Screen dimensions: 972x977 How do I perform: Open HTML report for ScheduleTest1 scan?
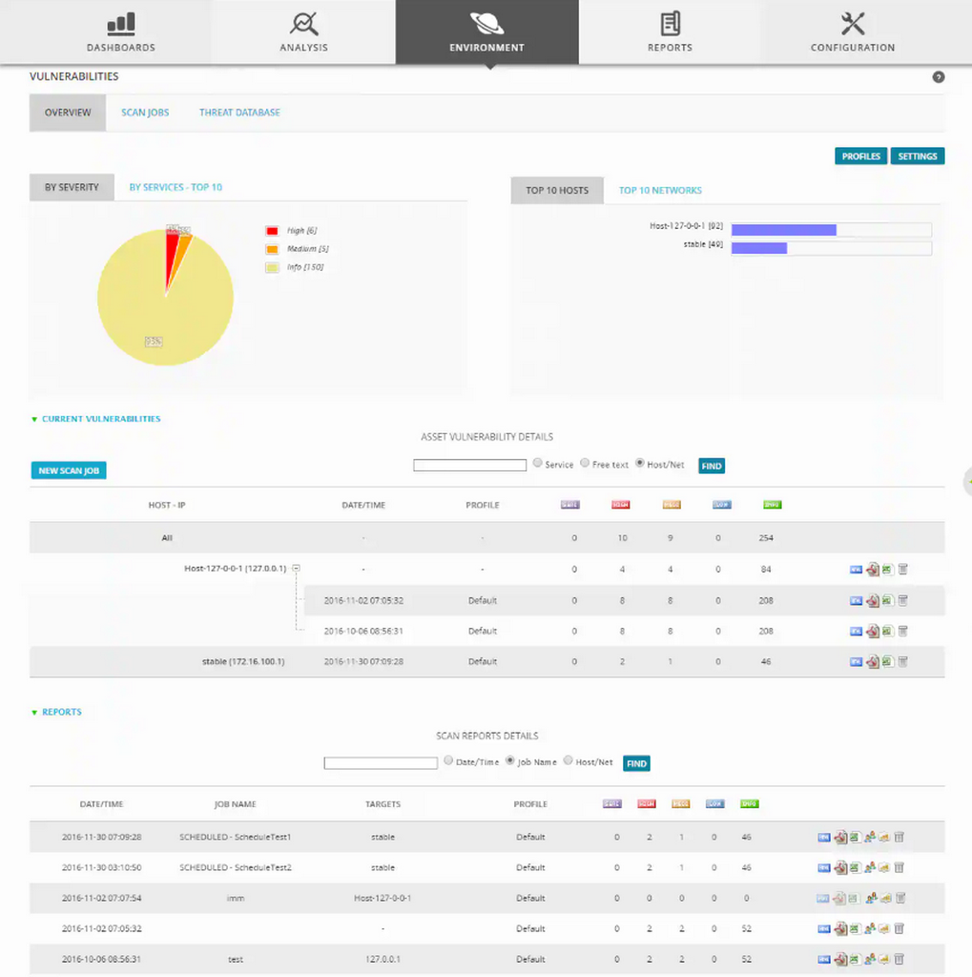[x=824, y=838]
